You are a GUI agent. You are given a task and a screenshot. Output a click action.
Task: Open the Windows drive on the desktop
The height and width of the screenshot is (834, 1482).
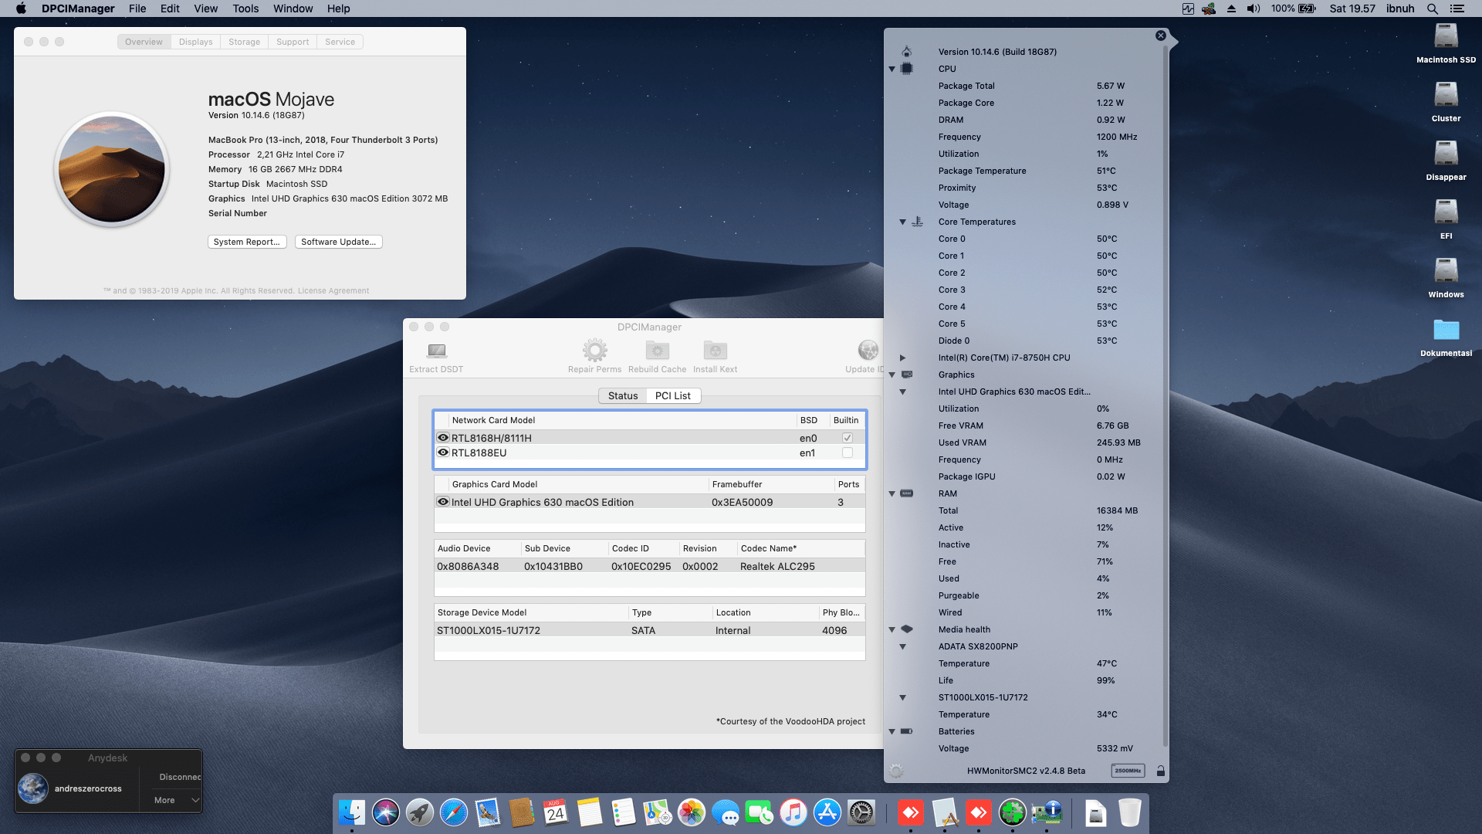(x=1446, y=270)
